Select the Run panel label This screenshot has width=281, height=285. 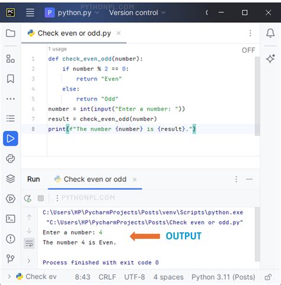click(34, 179)
